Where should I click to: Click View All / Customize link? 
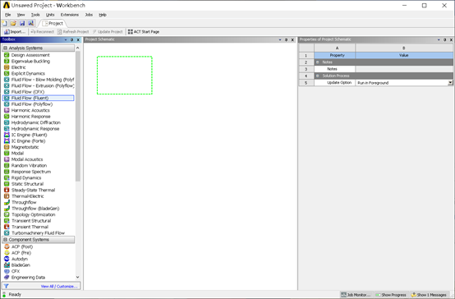pyautogui.click(x=59, y=286)
